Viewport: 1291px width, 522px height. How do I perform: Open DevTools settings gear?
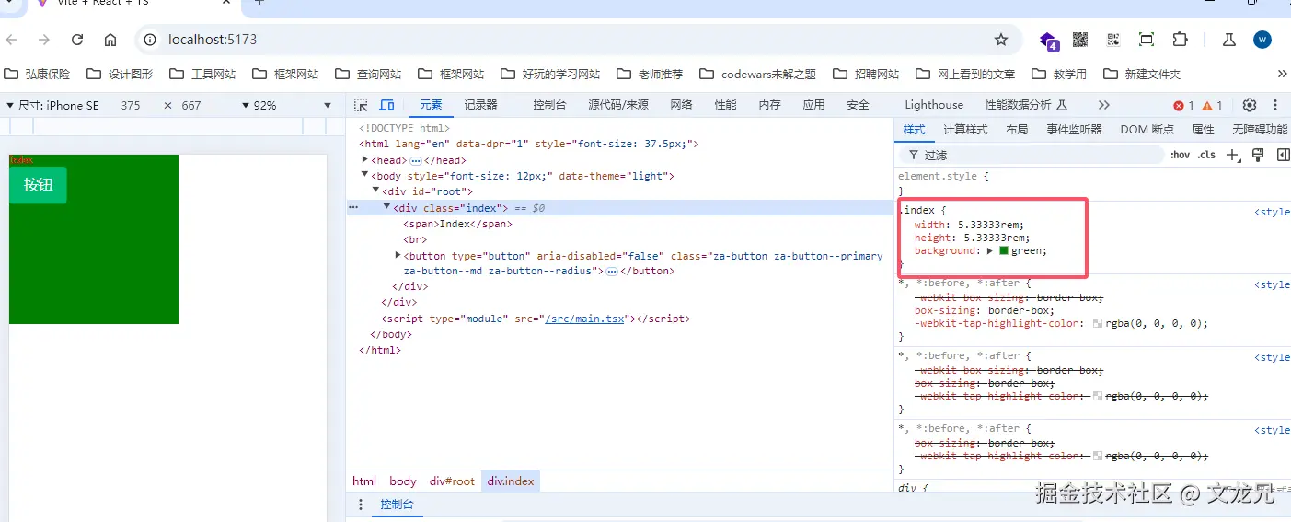[1250, 105]
